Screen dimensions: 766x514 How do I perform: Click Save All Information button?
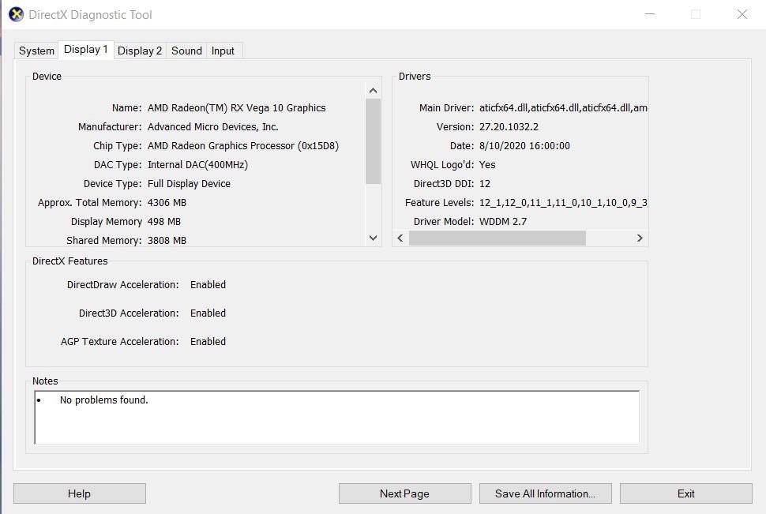[545, 493]
